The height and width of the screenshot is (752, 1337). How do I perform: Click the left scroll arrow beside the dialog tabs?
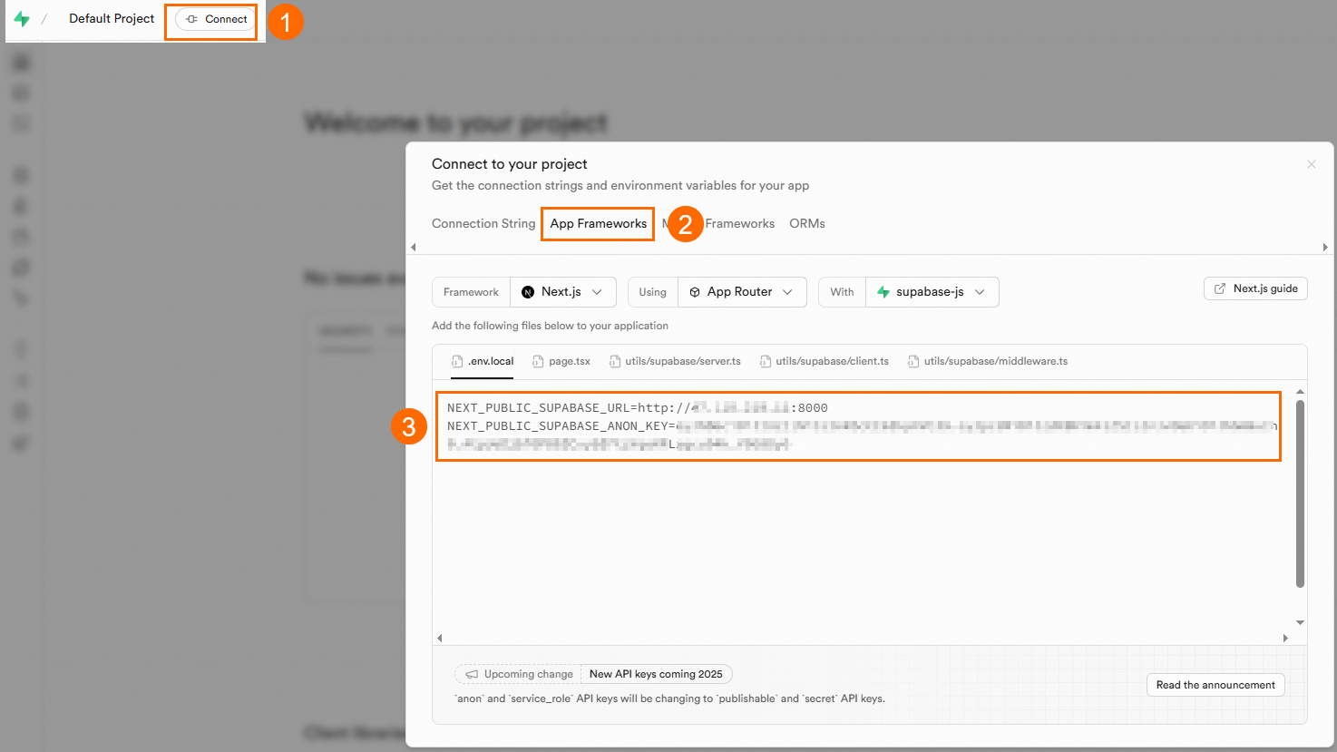pyautogui.click(x=414, y=247)
